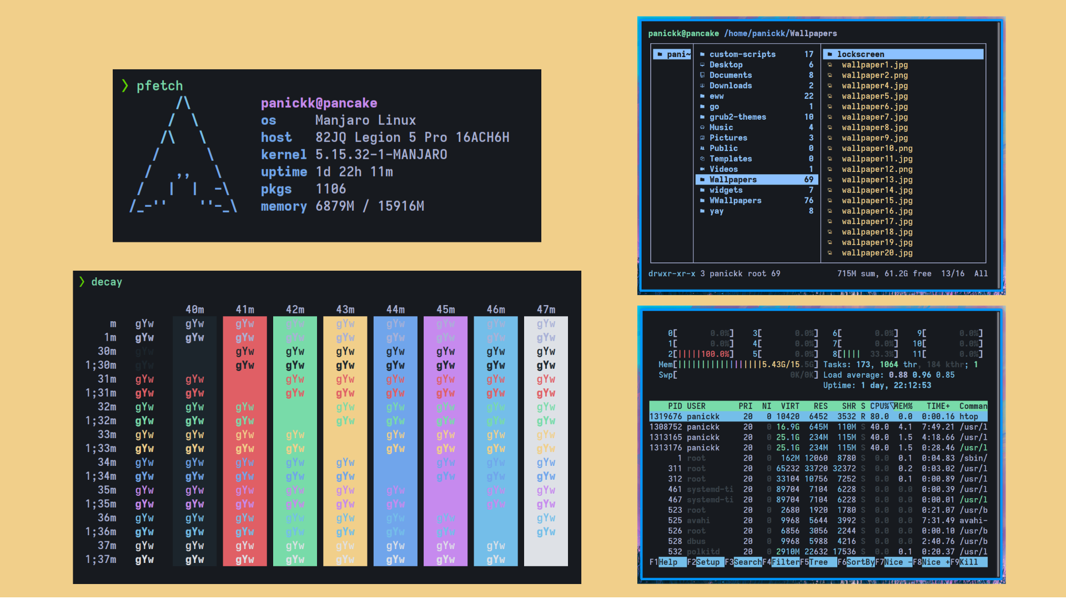Viewport: 1066px width, 599px height.
Task: Click the PID column header in htop
Action: click(x=675, y=406)
